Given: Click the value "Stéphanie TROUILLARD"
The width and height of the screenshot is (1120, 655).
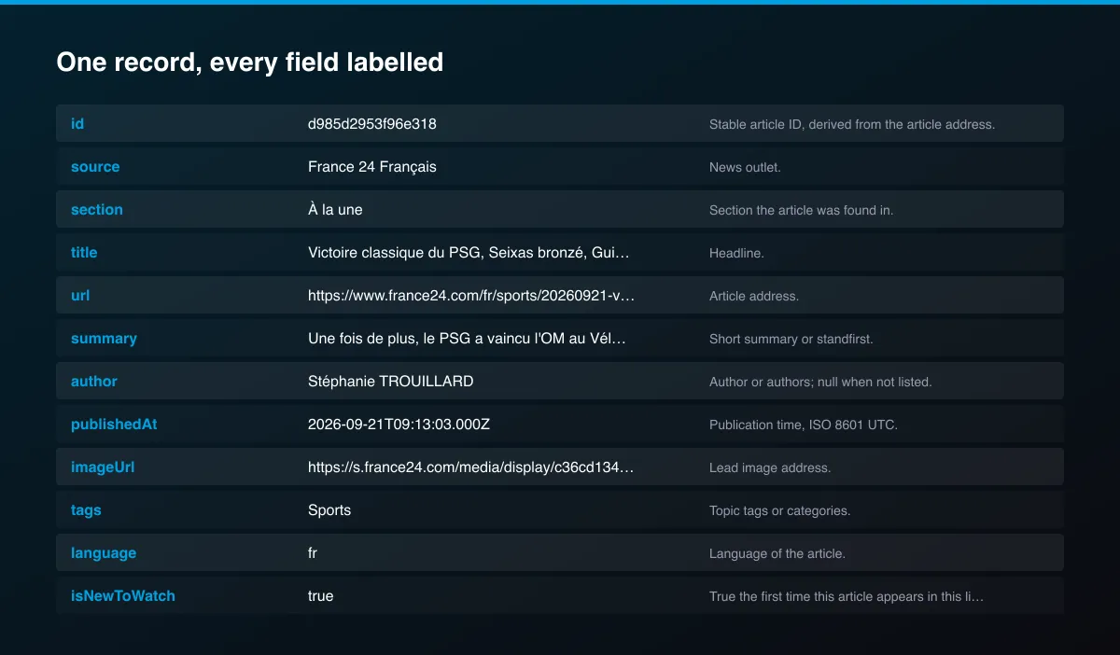Looking at the screenshot, I should 391,382.
